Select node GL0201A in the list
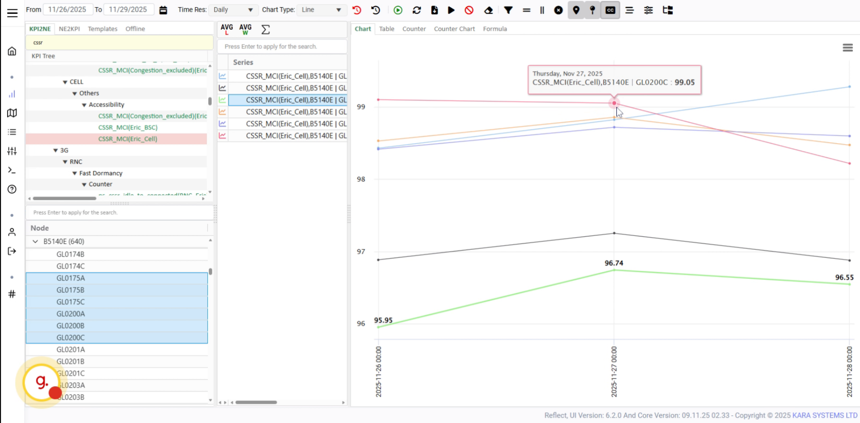Screen dimensions: 860x423 [71, 350]
